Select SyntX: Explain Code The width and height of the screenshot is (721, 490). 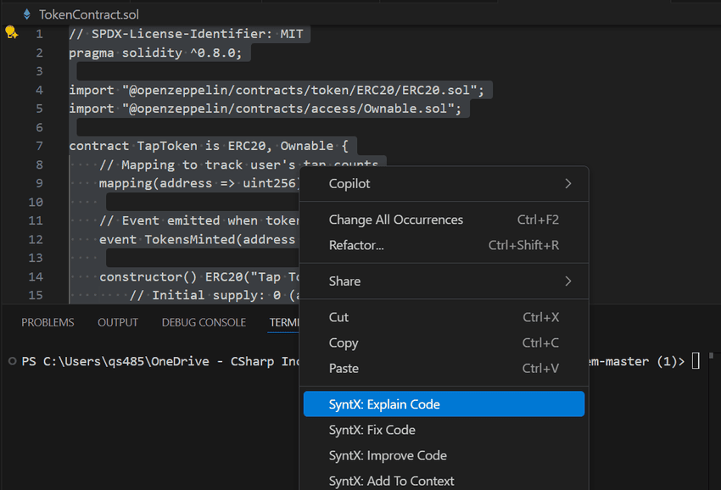tap(384, 404)
